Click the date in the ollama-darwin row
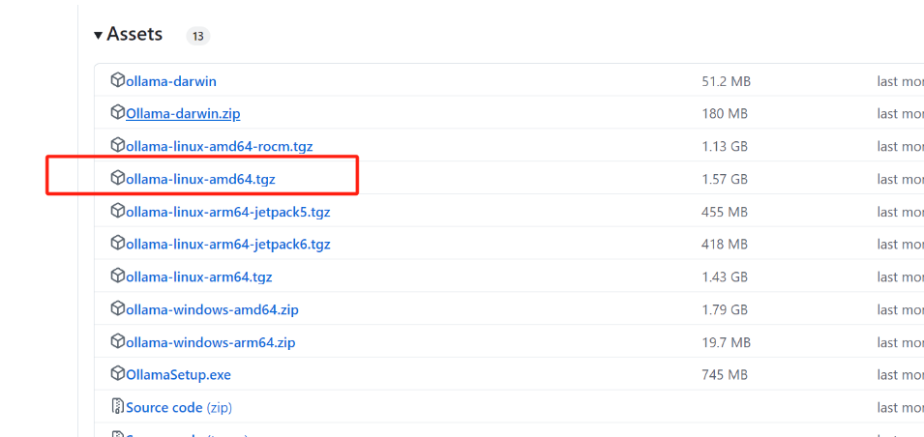Screen dimensions: 924x437 point(900,81)
